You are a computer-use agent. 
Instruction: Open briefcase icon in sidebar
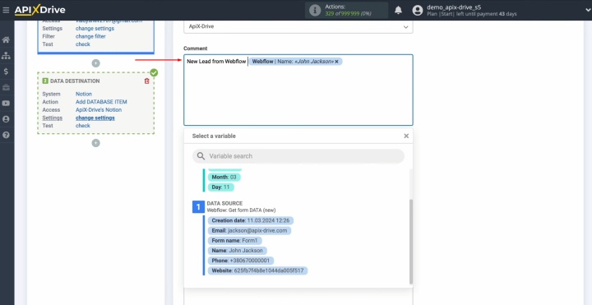click(6, 88)
